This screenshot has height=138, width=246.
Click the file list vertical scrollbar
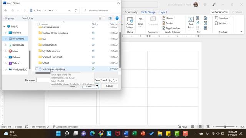point(120,50)
